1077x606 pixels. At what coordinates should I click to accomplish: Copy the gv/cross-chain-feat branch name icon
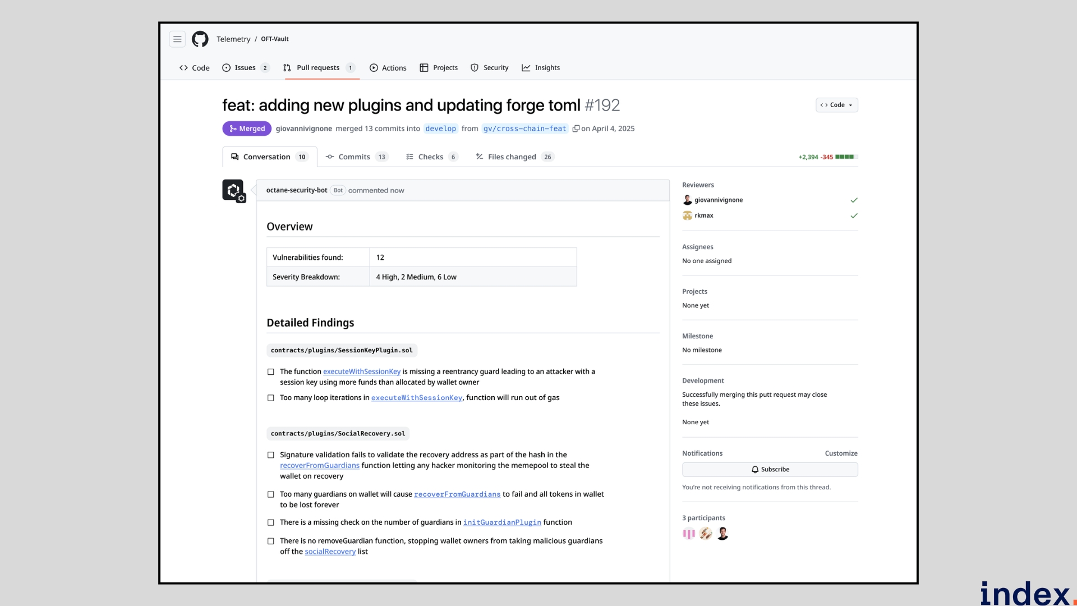[576, 128]
